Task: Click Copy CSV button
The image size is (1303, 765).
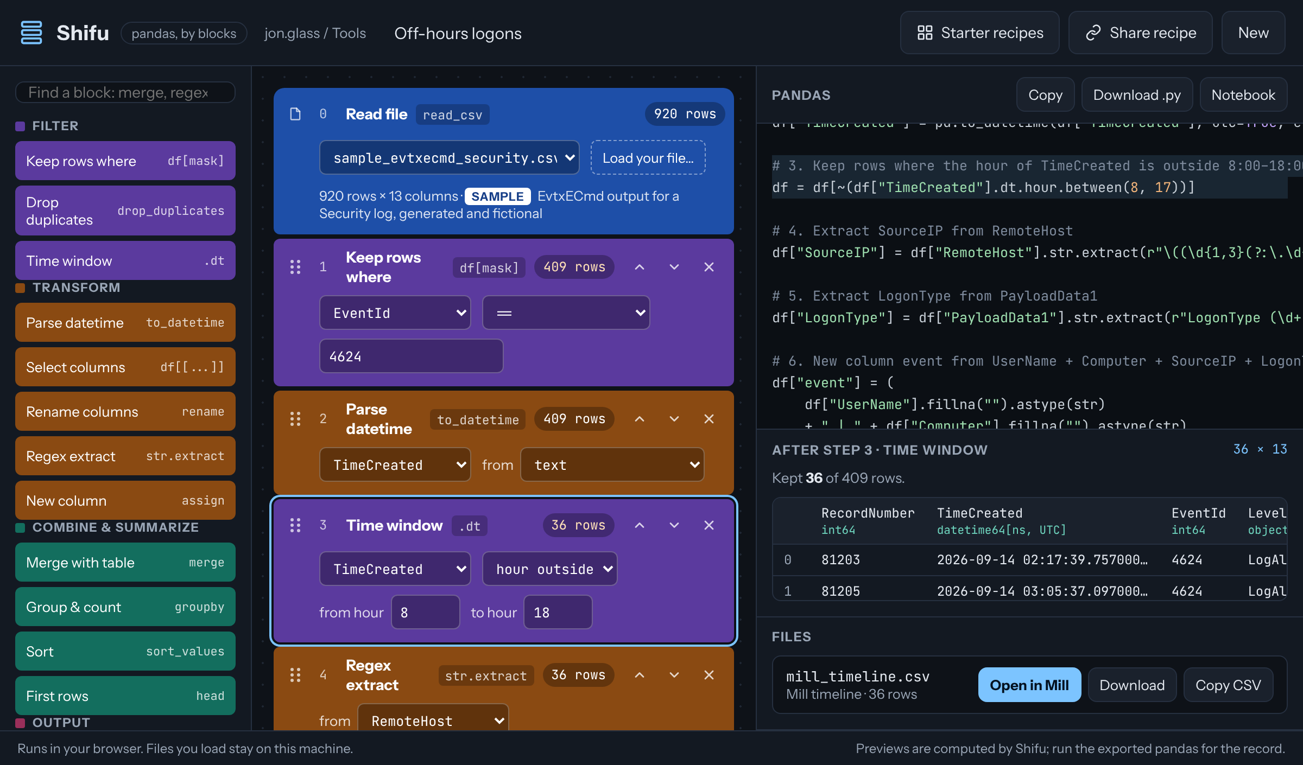Action: (1228, 685)
